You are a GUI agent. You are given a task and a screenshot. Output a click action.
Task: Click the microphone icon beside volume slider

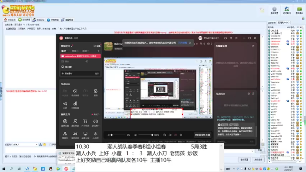click(109, 135)
